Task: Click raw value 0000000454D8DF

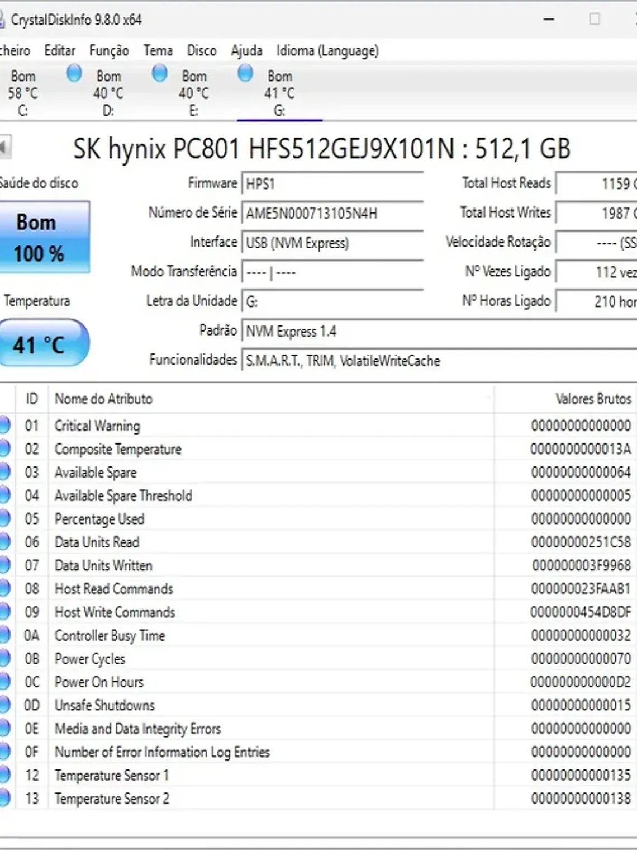Action: click(581, 612)
